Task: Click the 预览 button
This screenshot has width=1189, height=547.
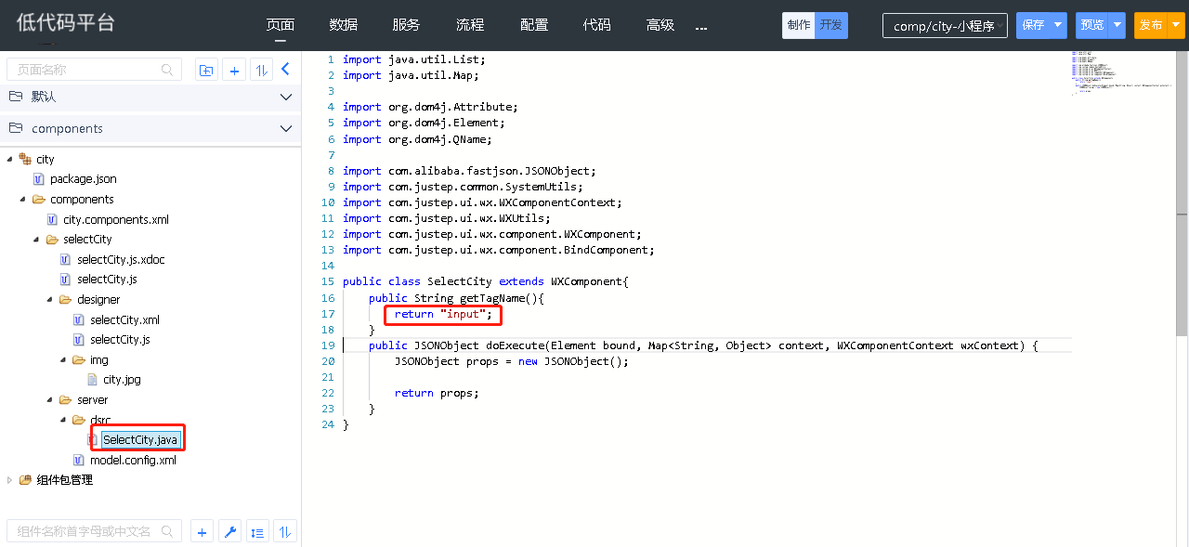Action: pos(1091,25)
